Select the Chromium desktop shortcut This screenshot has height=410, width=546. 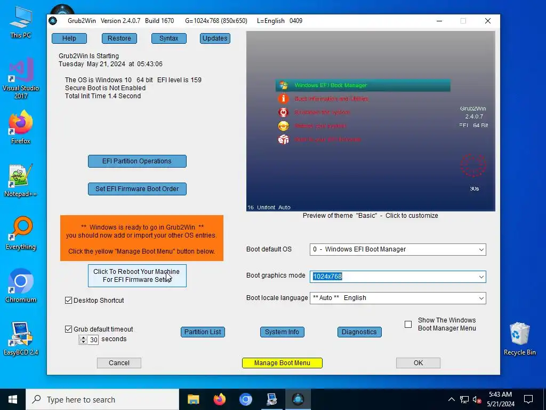21,286
